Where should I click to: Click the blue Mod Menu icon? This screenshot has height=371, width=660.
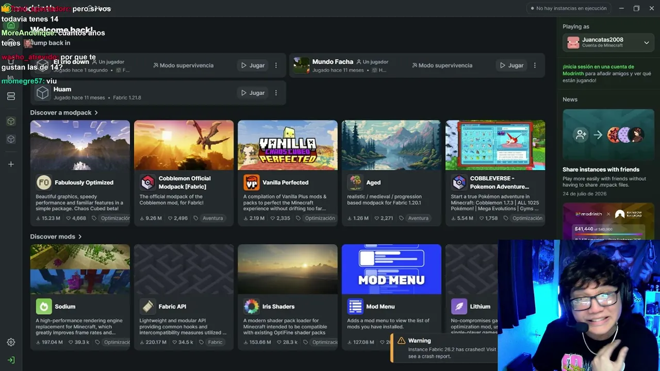pos(355,307)
